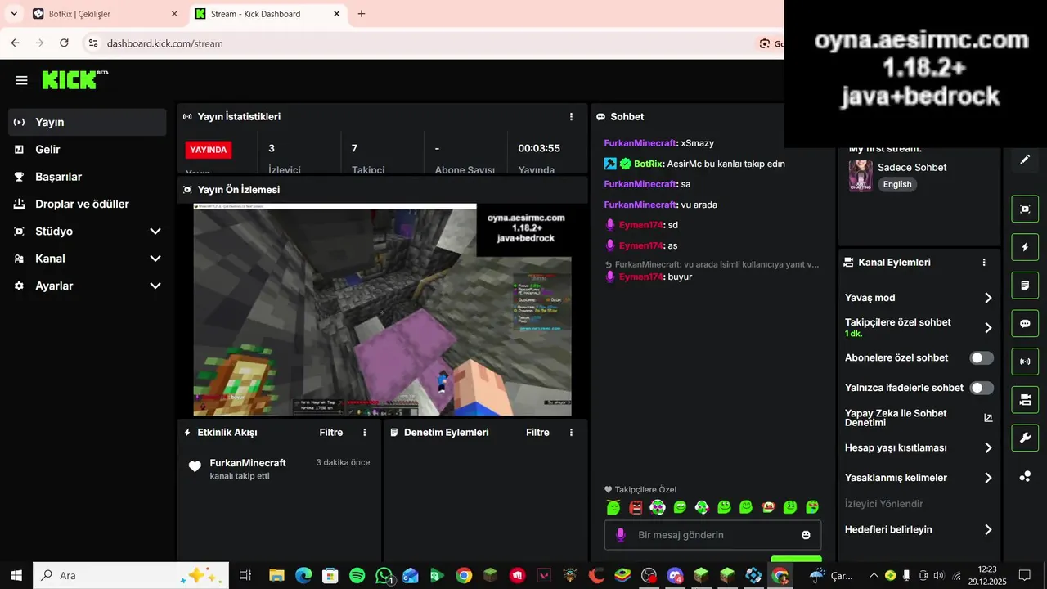Click the YAYINDA live badge
The image size is (1047, 589).
coord(209,150)
